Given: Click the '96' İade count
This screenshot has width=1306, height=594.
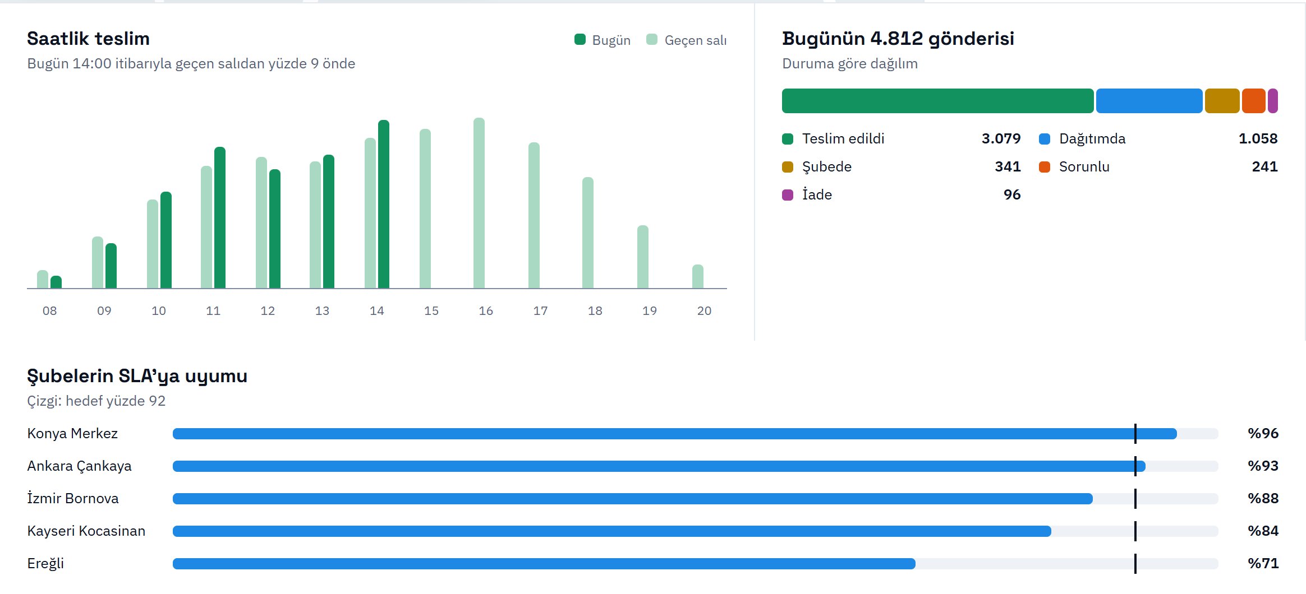Looking at the screenshot, I should [1012, 195].
